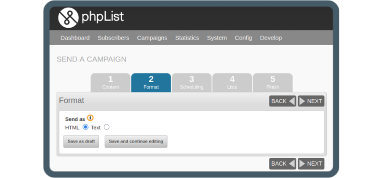Image resolution: width=383 pixels, height=178 pixels.
Task: Click the Send as info icon
Action: click(x=90, y=118)
